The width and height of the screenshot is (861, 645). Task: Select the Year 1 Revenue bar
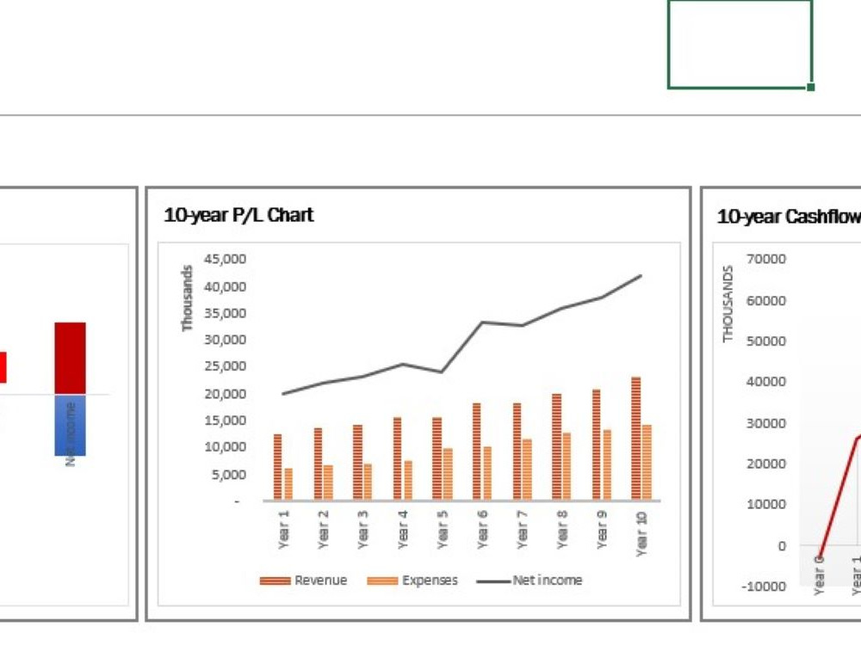(x=277, y=467)
